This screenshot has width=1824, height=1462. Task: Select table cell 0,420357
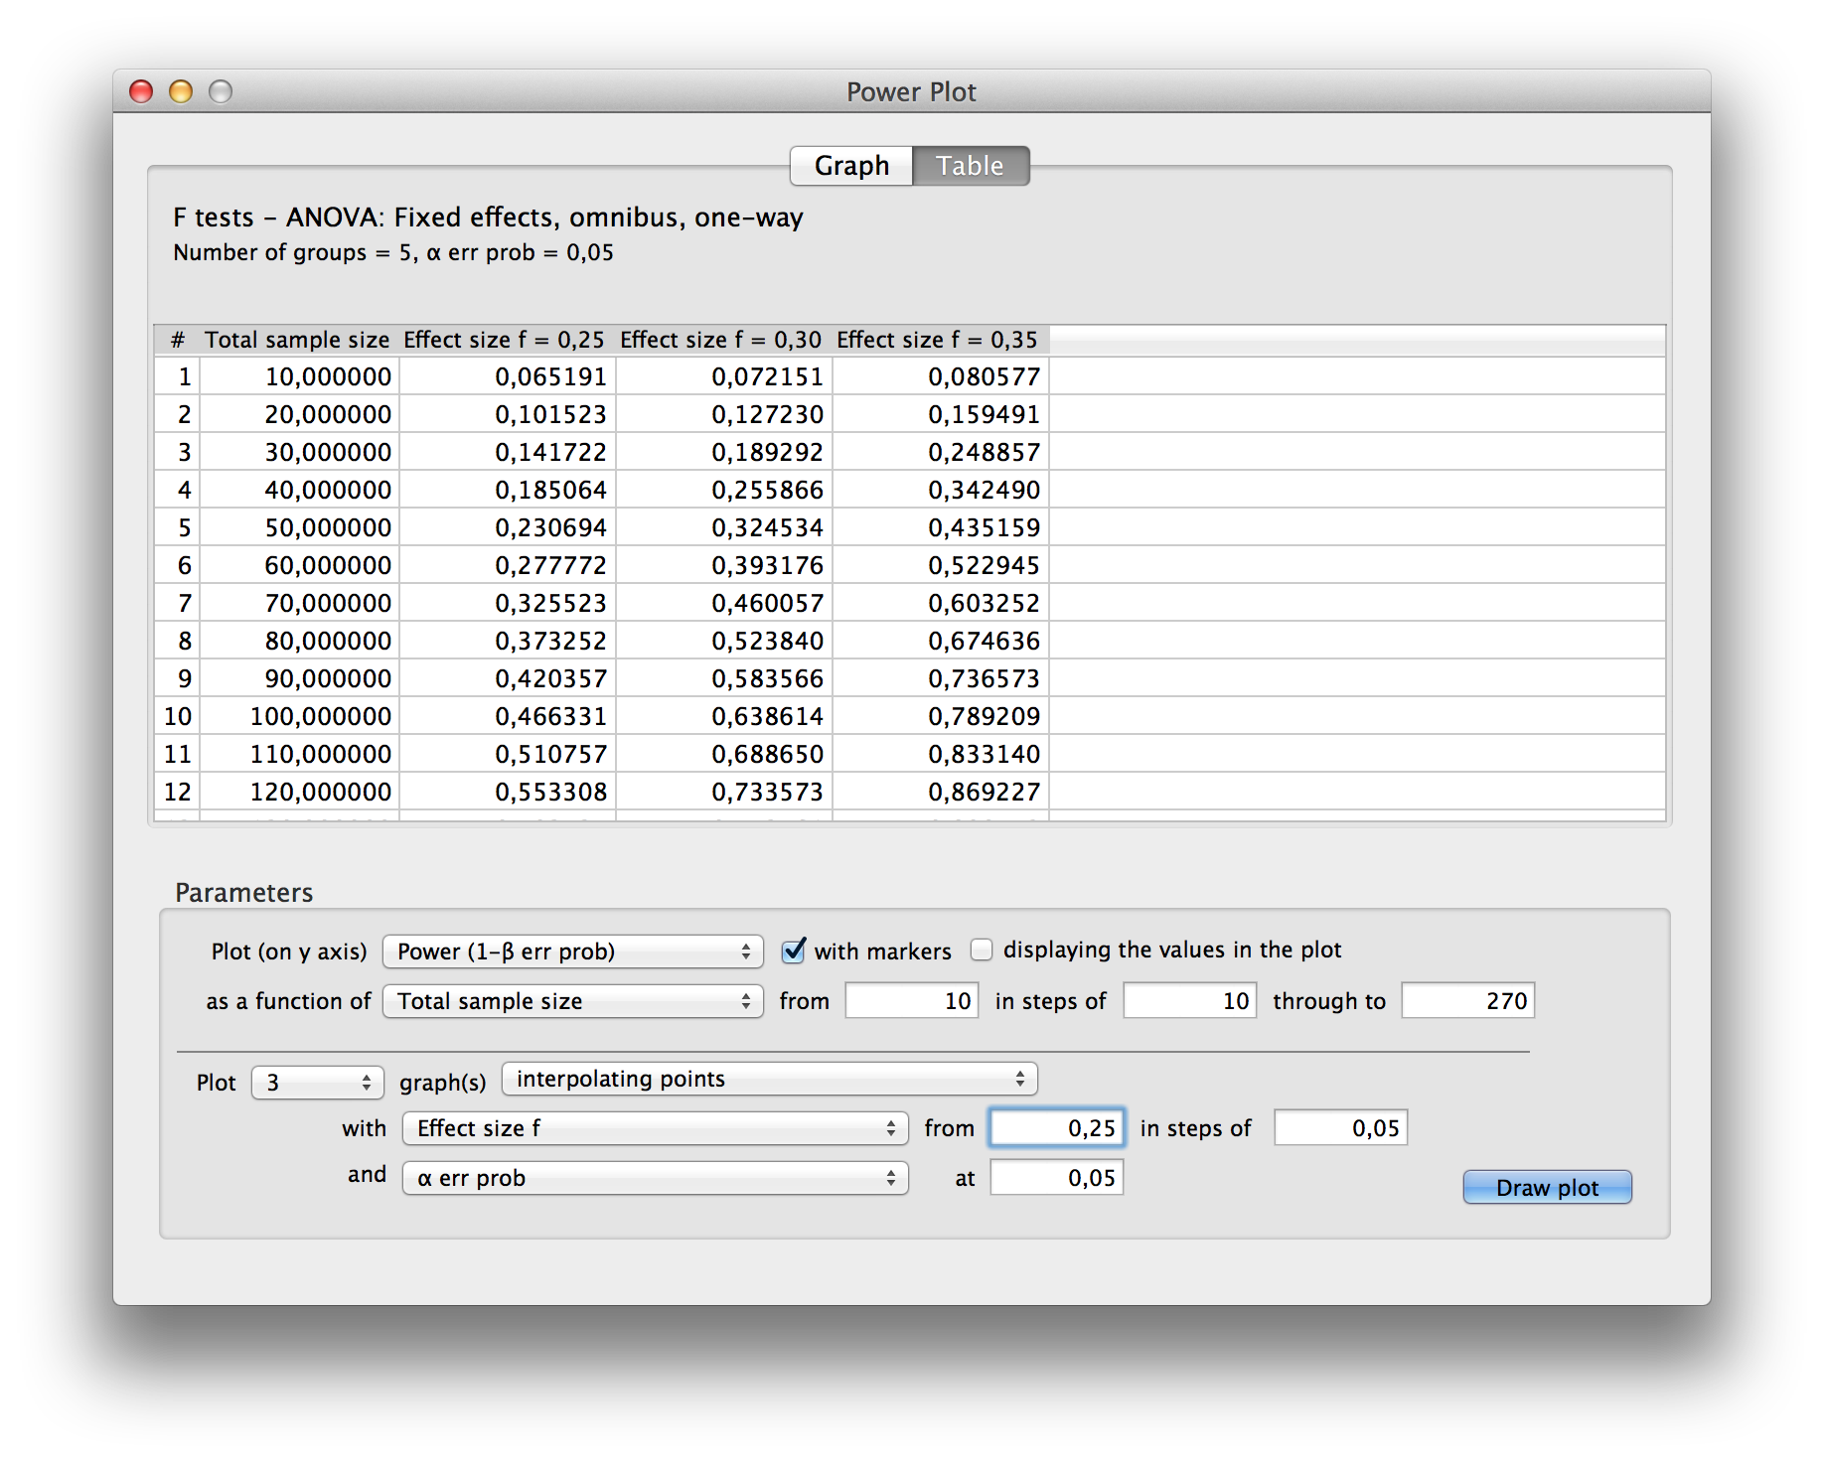click(x=508, y=678)
